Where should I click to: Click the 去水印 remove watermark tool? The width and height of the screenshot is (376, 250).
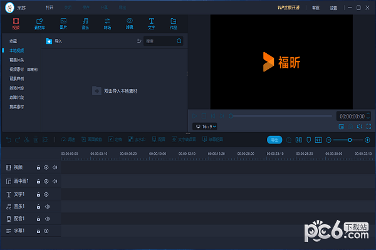point(137,140)
